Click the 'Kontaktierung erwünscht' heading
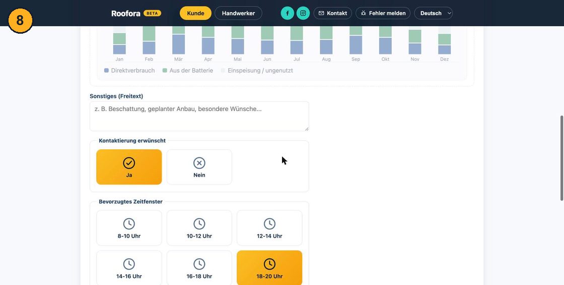The image size is (564, 285). [132, 141]
